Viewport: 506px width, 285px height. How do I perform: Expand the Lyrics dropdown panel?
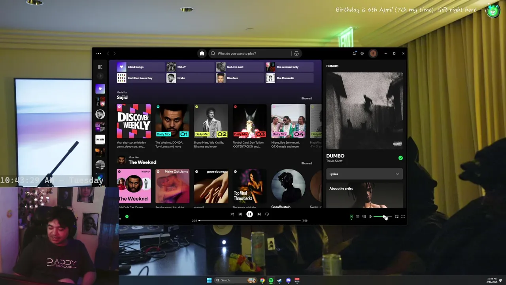click(364, 174)
